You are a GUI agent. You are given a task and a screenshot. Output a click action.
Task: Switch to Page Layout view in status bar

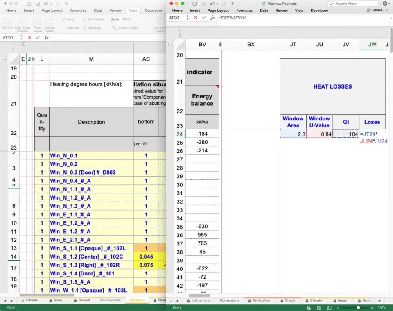pos(320,308)
